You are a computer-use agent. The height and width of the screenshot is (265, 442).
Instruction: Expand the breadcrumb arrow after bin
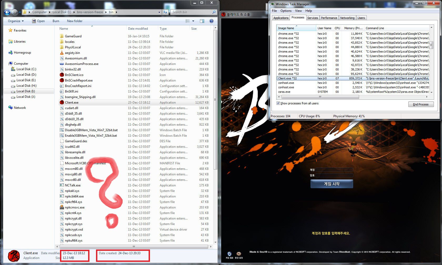(116, 12)
